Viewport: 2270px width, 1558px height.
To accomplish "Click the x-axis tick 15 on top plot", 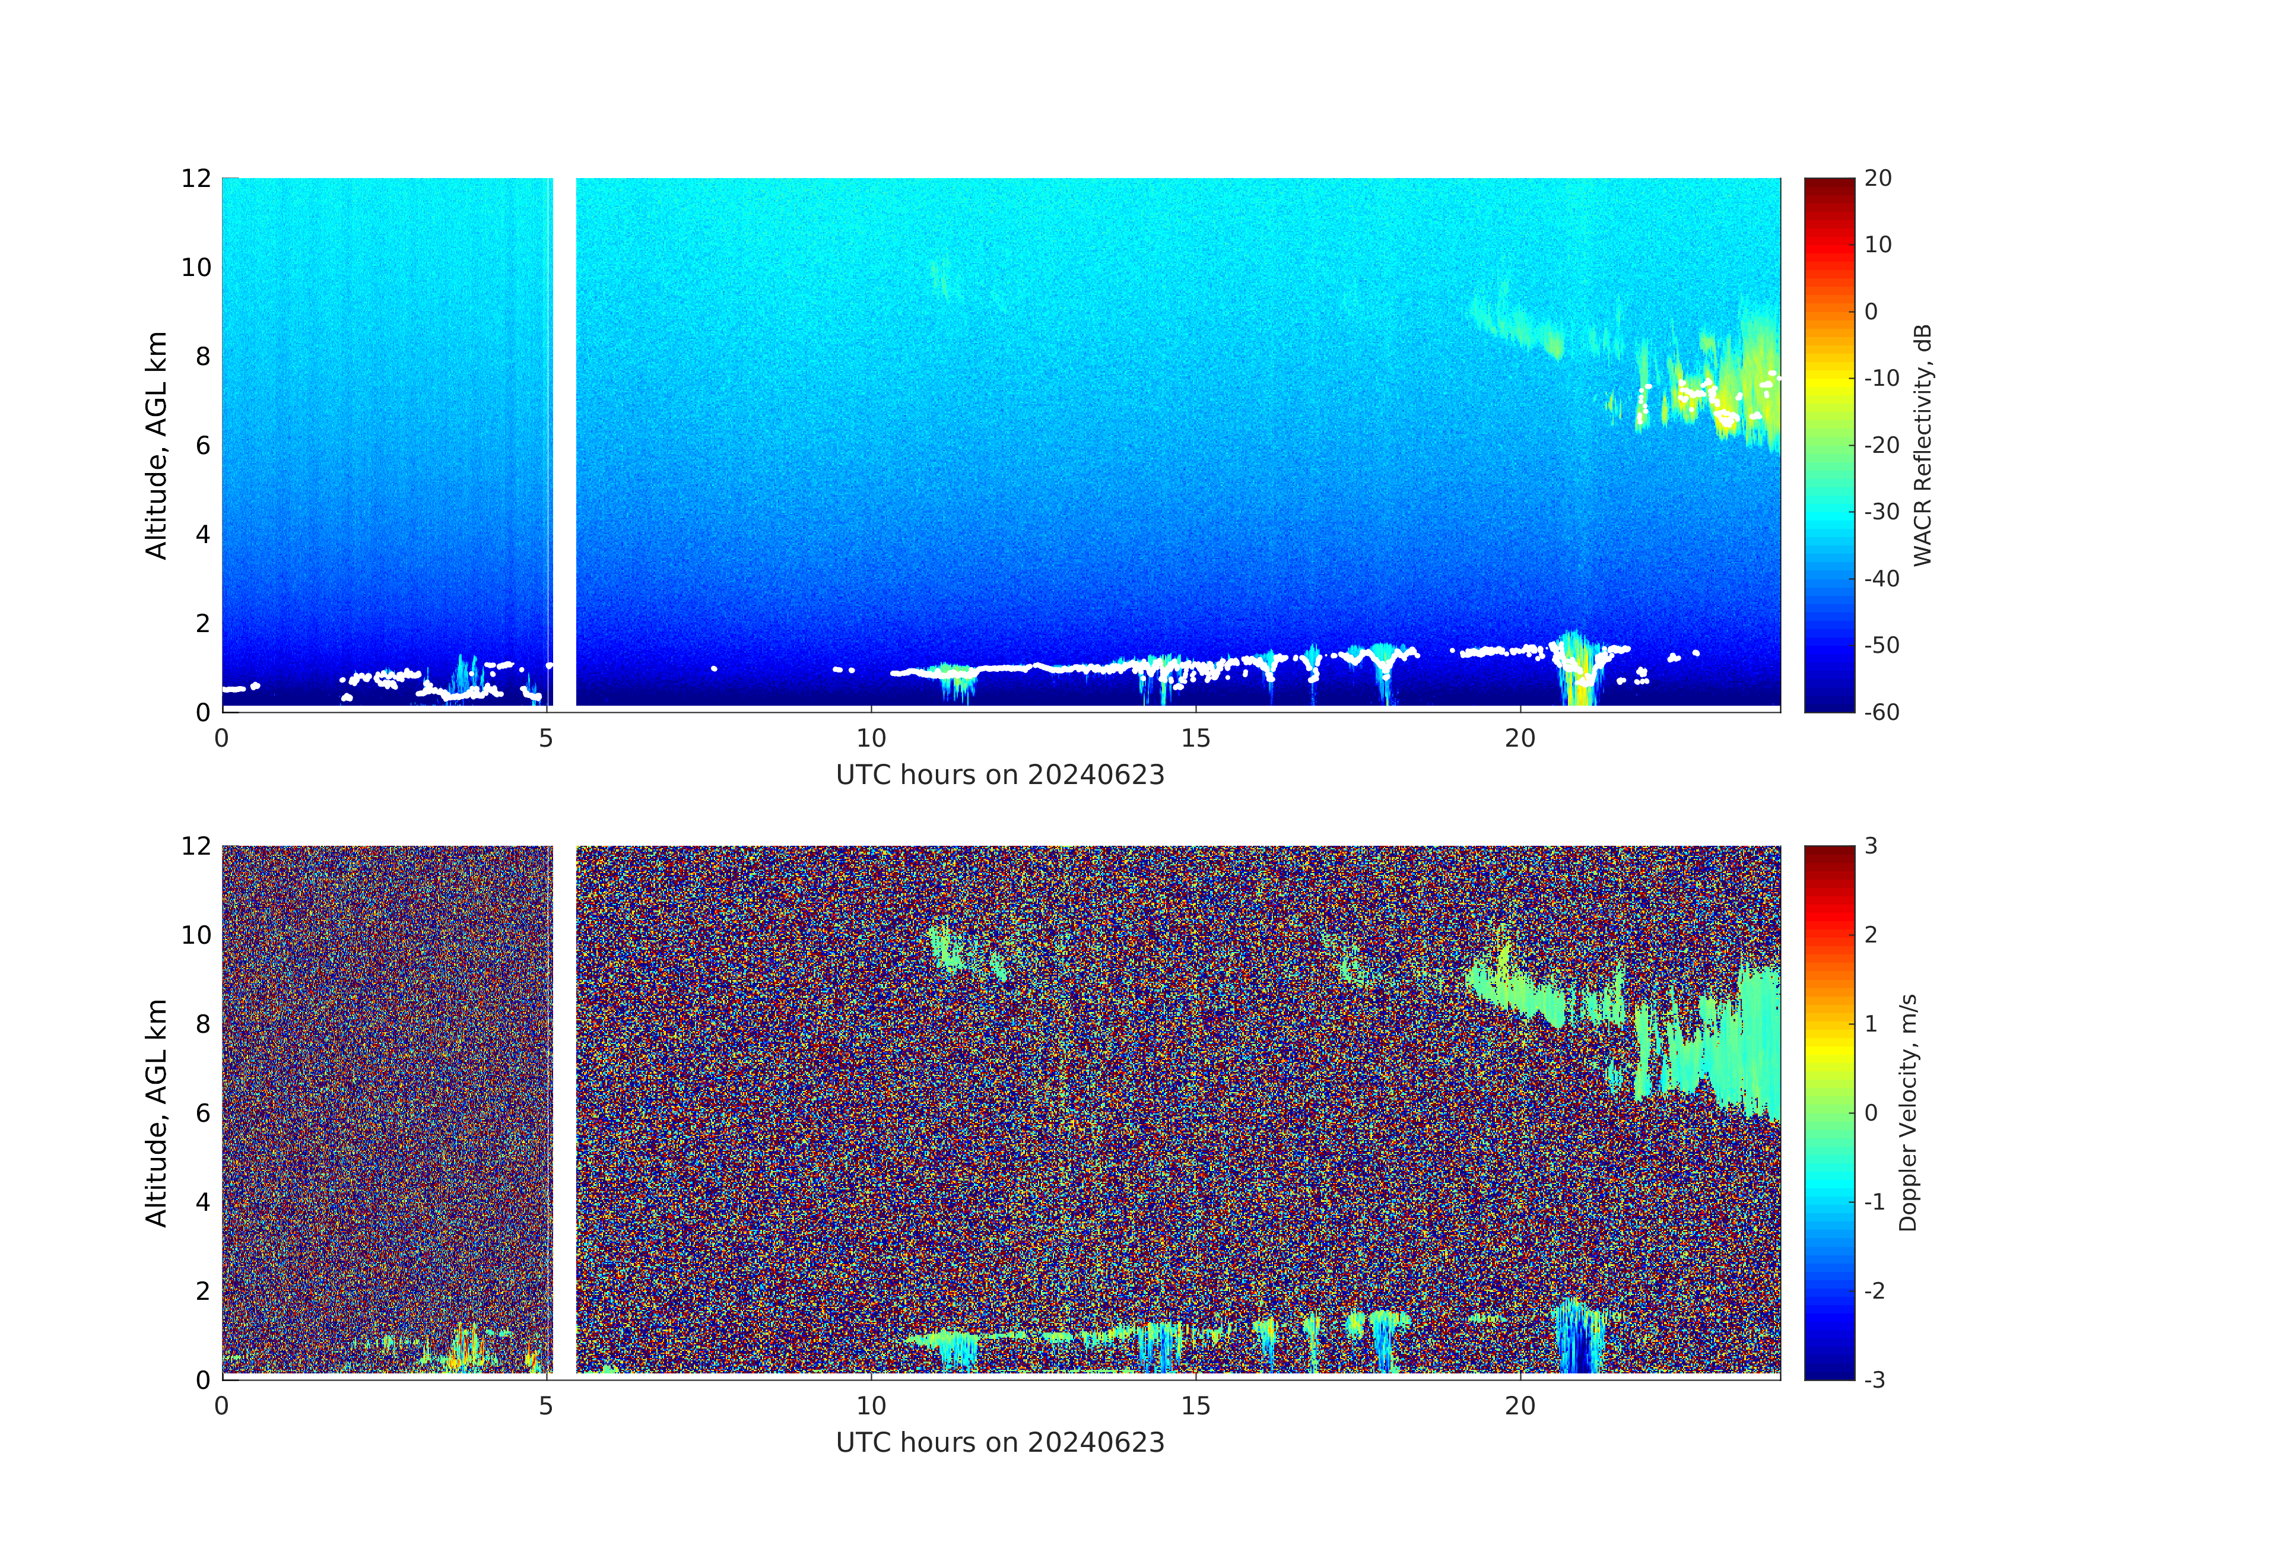I will [1195, 738].
